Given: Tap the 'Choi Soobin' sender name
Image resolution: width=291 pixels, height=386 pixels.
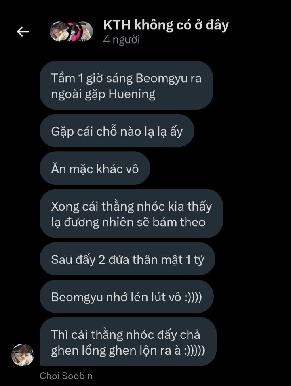Looking at the screenshot, I should (x=66, y=376).
